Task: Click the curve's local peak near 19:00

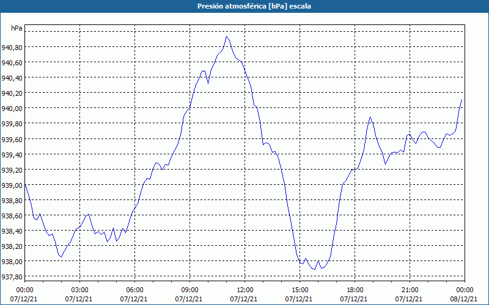Action: click(x=370, y=117)
